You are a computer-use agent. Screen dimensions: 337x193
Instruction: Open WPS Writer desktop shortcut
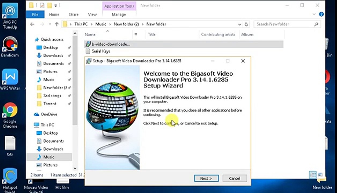tap(10, 79)
